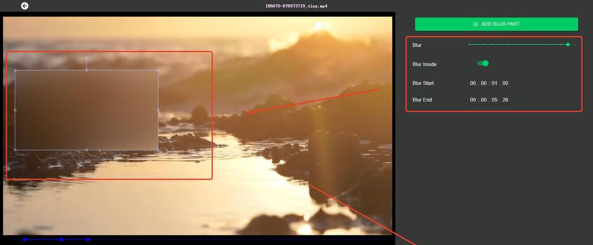The height and width of the screenshot is (245, 593).
Task: Click the left-middle edge handle of blur box
Action: point(15,110)
